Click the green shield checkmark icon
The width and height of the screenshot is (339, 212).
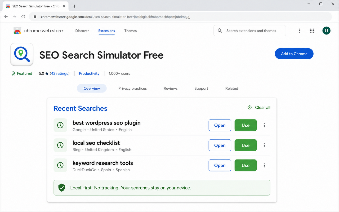click(x=62, y=188)
